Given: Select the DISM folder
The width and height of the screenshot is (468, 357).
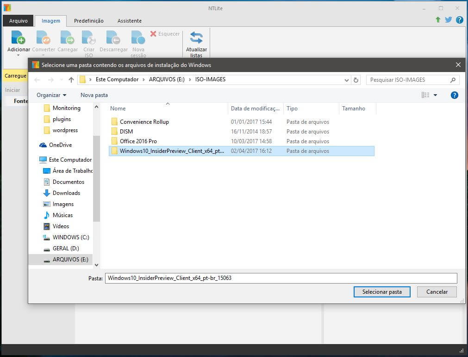Looking at the screenshot, I should point(242,131).
